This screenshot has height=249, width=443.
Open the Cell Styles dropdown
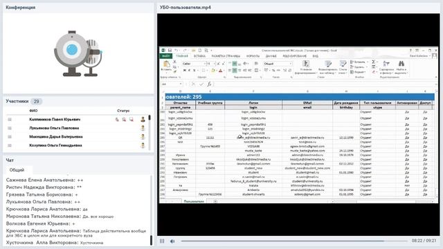pos(343,67)
